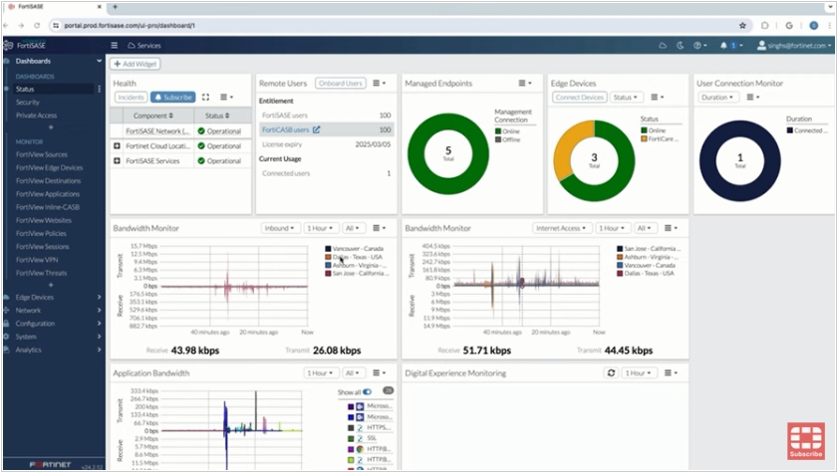Open the Duration dropdown in User Connection Monitor

point(716,98)
